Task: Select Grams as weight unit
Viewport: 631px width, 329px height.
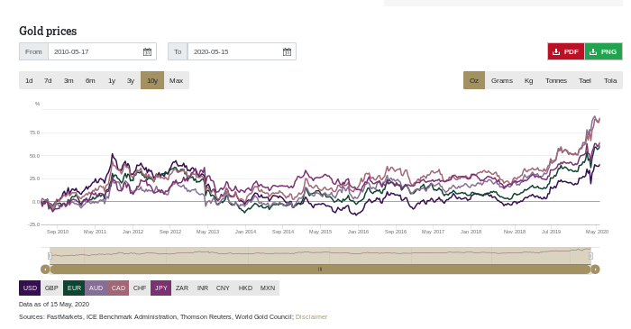Action: 502,80
